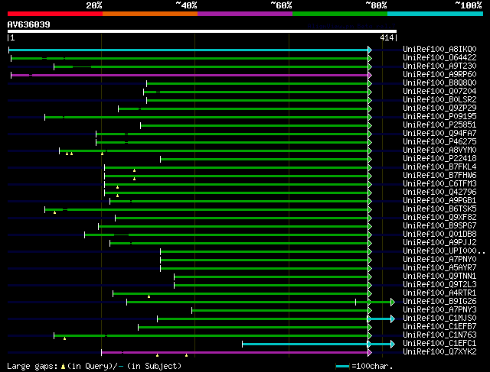Click the UniRef100_B8Q8Q0 label

coord(439,83)
